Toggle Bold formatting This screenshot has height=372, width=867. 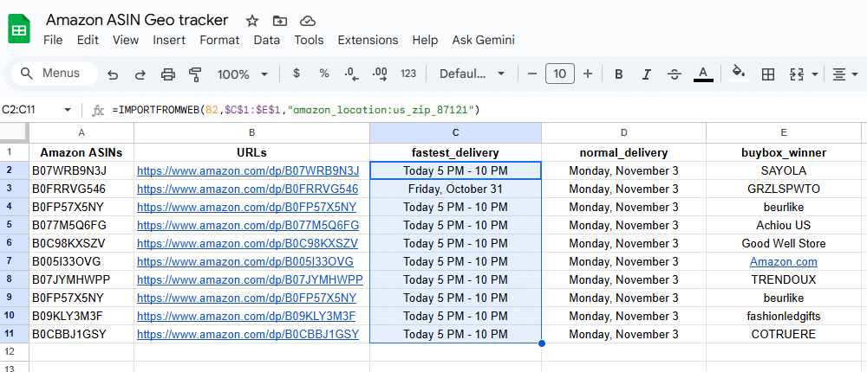tap(619, 74)
